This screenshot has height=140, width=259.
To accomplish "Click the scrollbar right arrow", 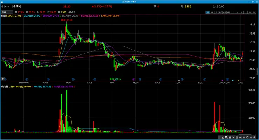I will [x=255, y=134].
